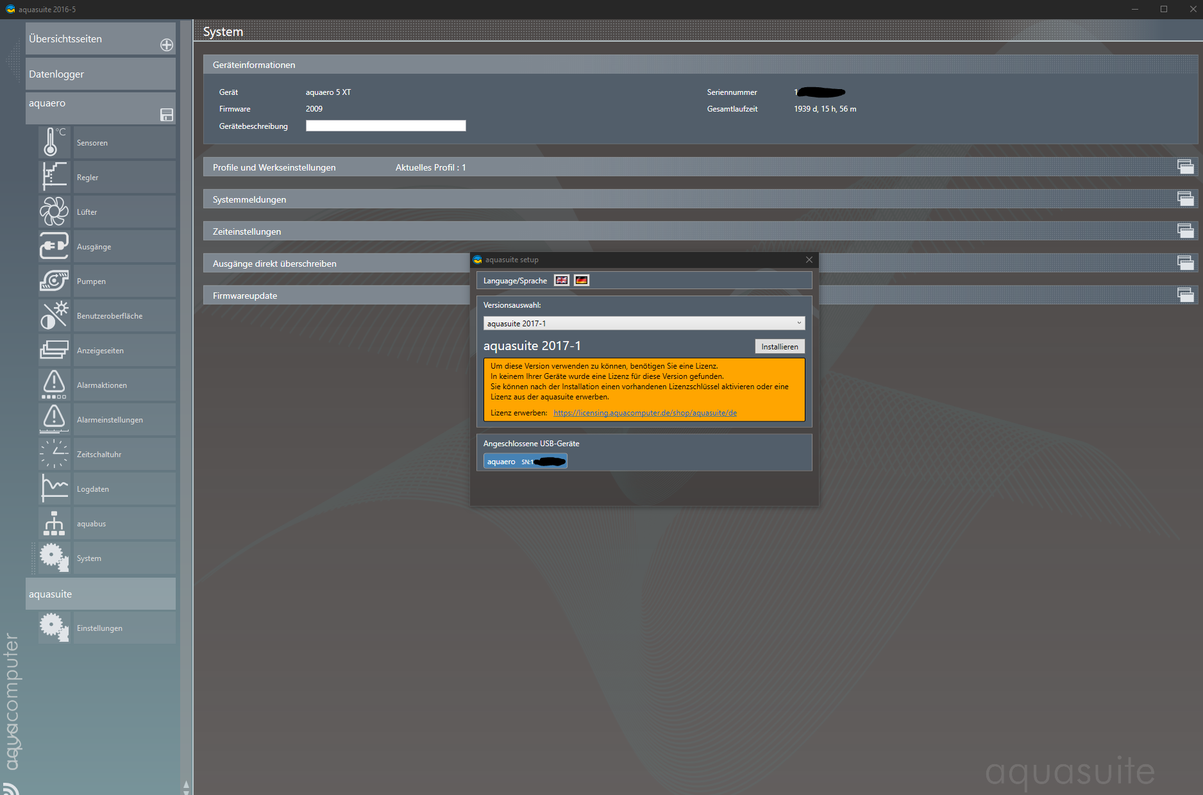Open the aquaero System gear icon
This screenshot has width=1203, height=795.
click(54, 558)
